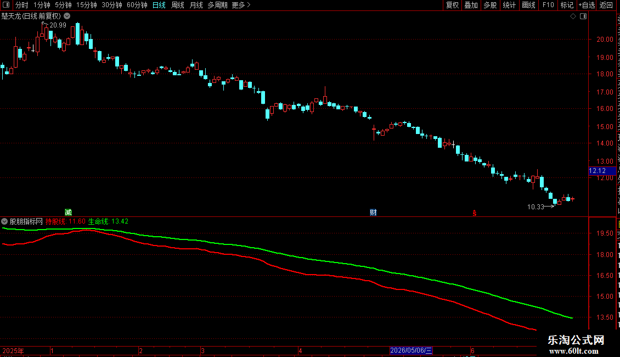Select the 30分钟 period tab
The image size is (620, 357).
pyautogui.click(x=112, y=5)
